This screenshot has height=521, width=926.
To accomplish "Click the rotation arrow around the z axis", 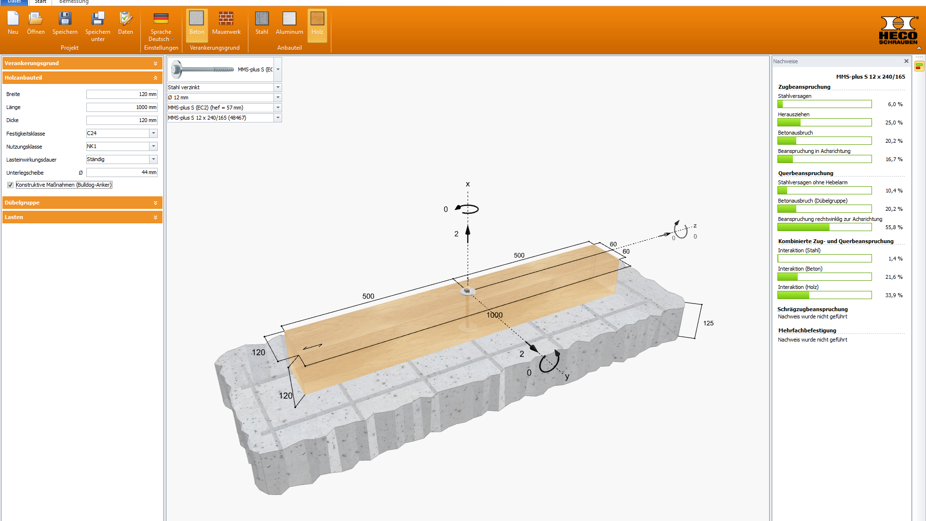I will 680,230.
